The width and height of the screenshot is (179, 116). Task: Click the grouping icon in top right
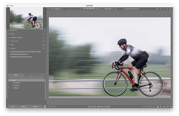(157, 9)
